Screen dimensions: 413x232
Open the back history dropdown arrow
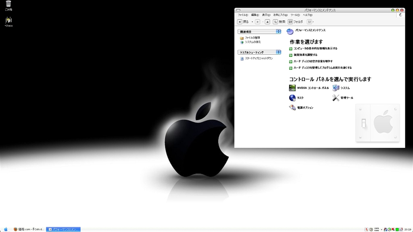(252, 22)
